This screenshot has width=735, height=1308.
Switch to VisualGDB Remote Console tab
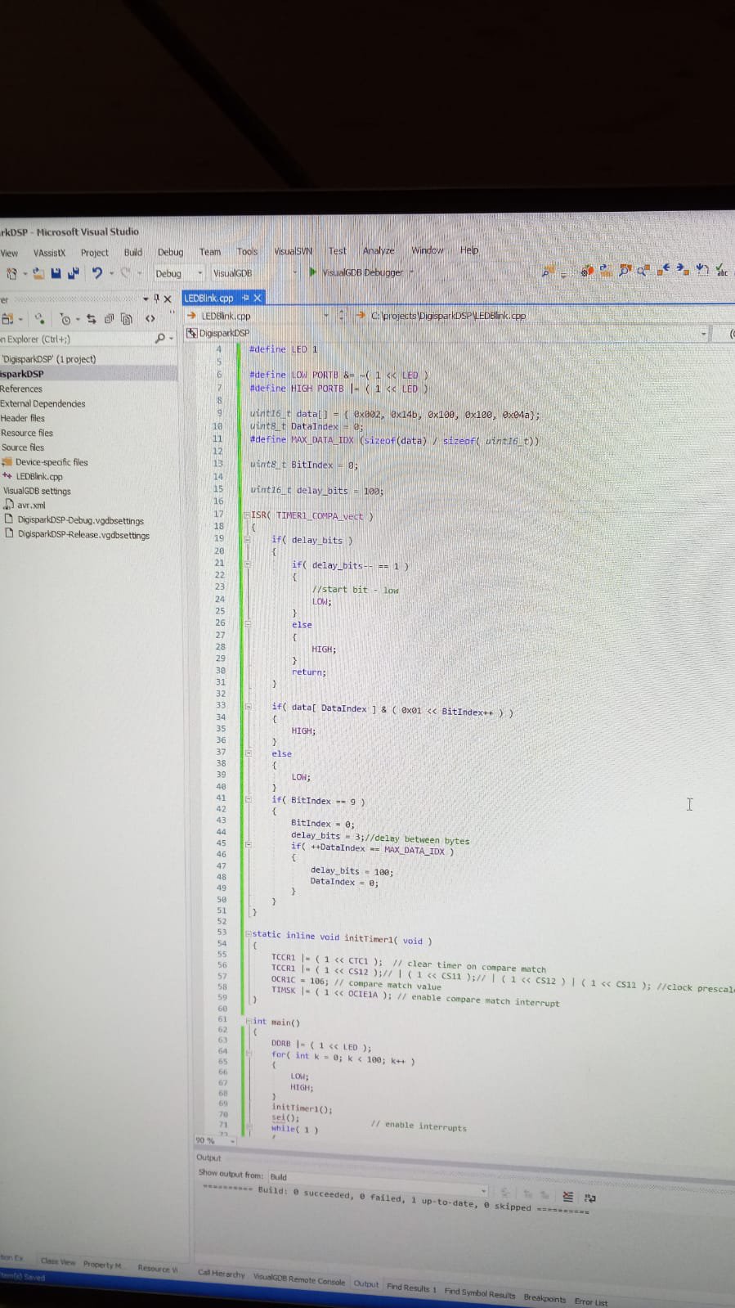pyautogui.click(x=299, y=1279)
